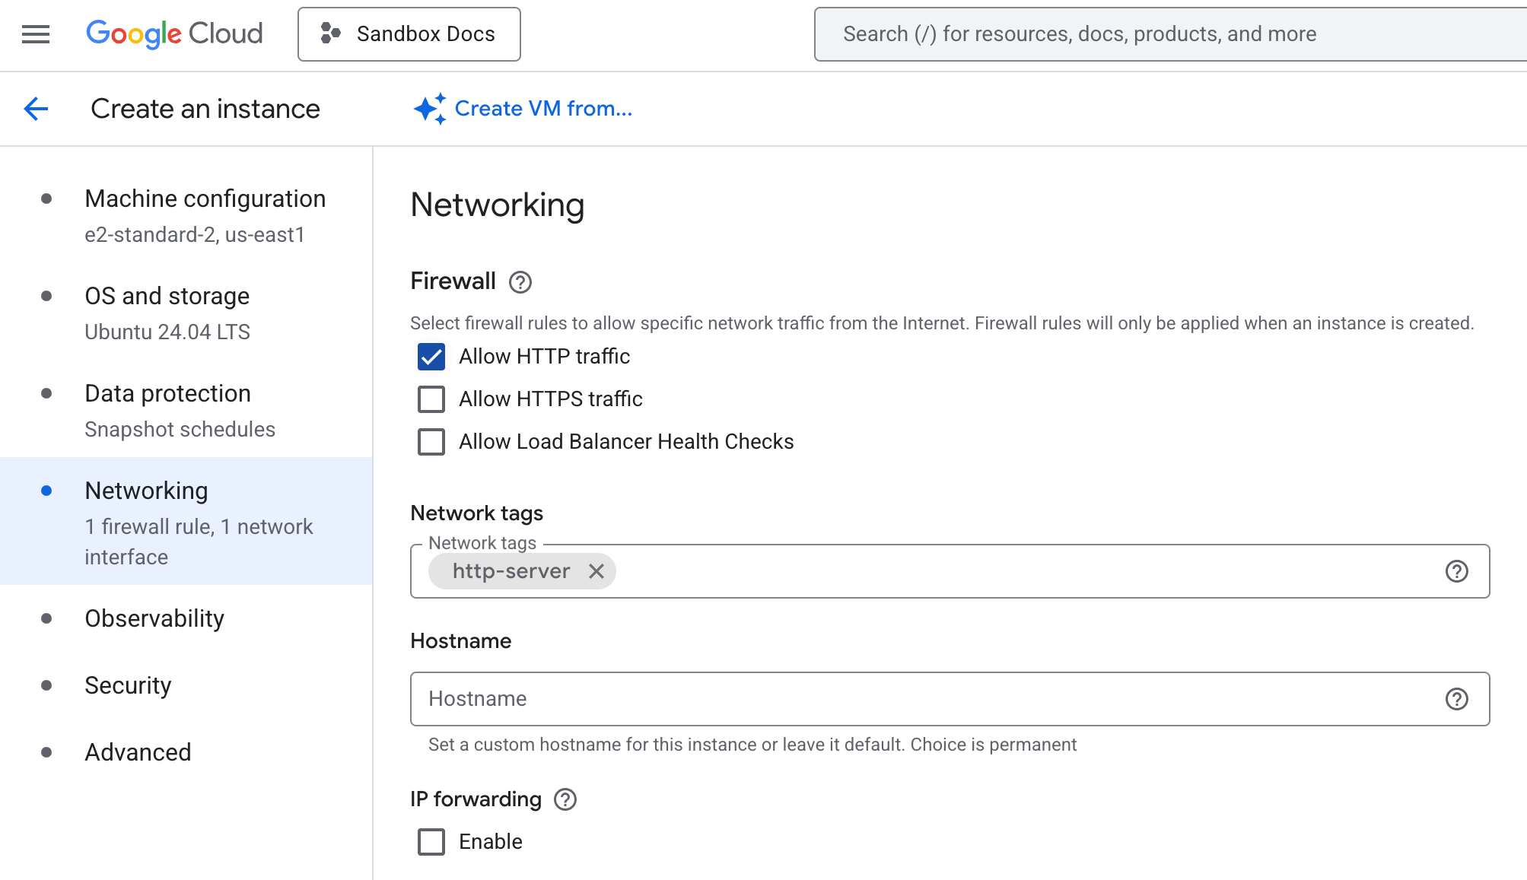This screenshot has width=1527, height=880.
Task: Remove the http-server network tag
Action: tap(598, 571)
